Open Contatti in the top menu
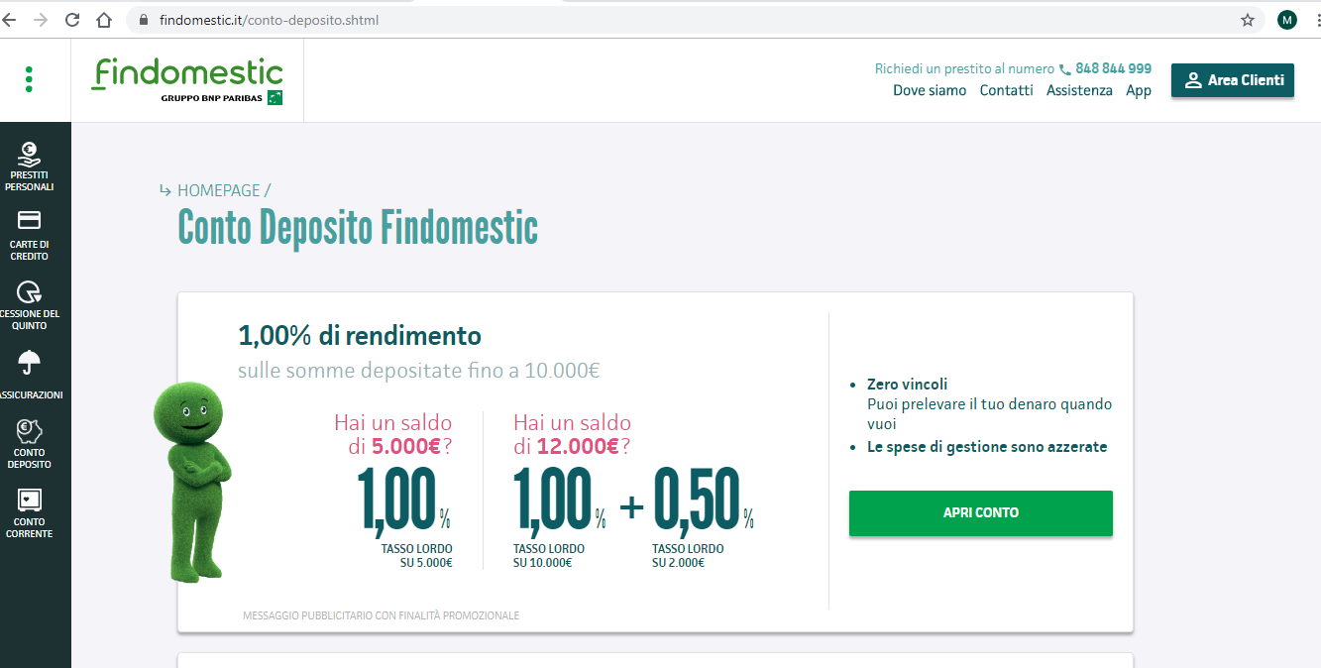This screenshot has height=668, width=1321. (1006, 90)
